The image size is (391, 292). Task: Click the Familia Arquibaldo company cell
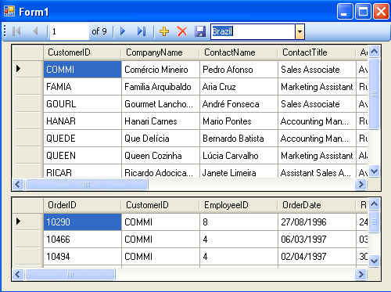click(160, 87)
